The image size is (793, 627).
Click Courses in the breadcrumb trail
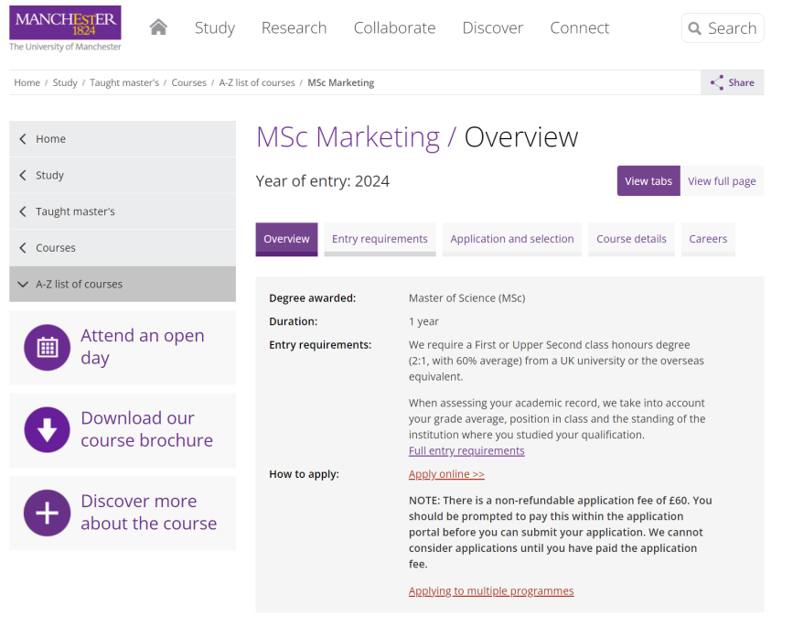coord(188,82)
